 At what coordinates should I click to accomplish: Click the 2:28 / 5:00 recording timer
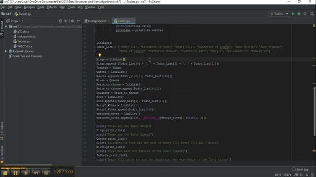click(x=63, y=172)
